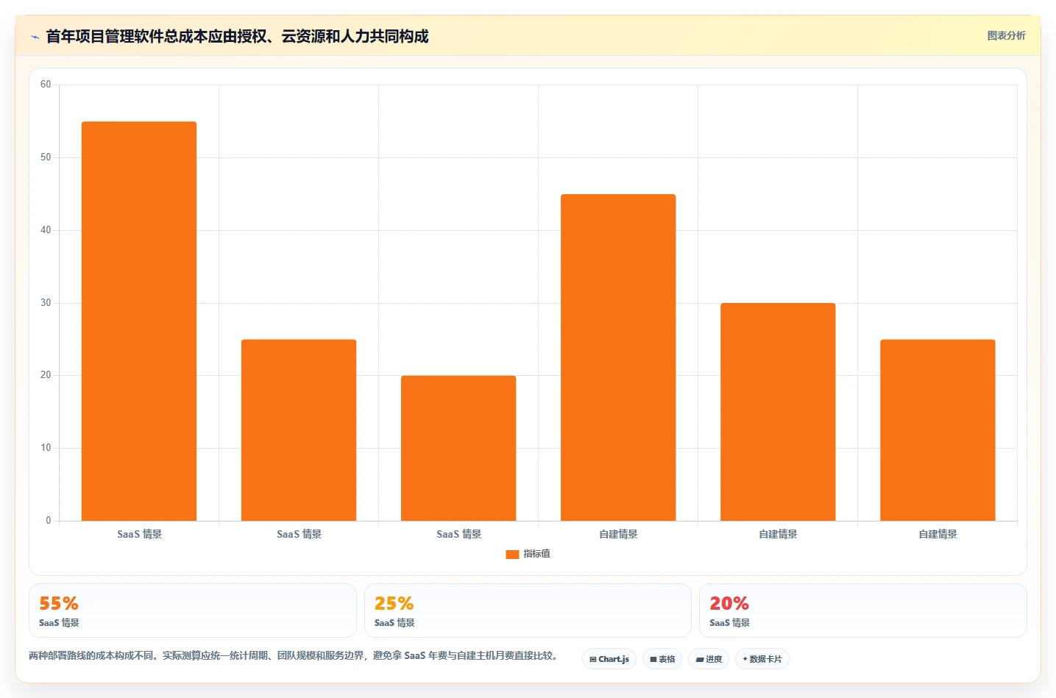Click the SaaS 情景 bar reaching 25

(x=299, y=430)
